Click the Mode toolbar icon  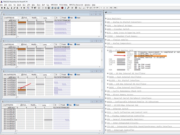[28, 8]
